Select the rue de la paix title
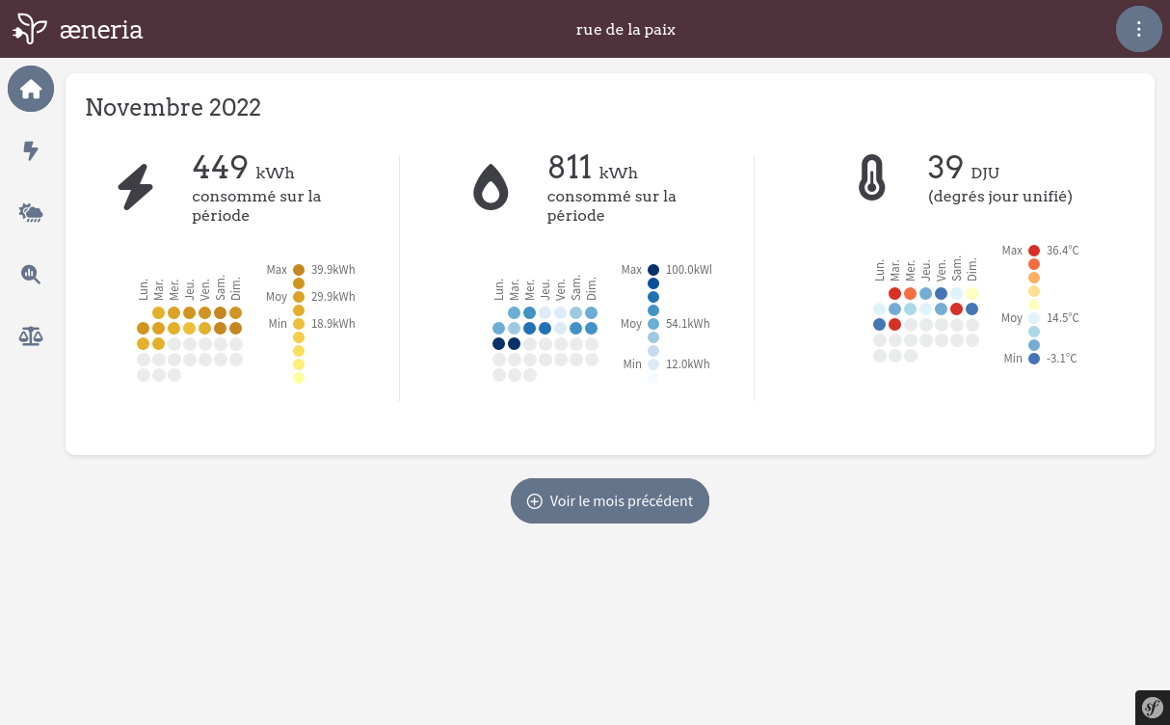 coord(625,29)
